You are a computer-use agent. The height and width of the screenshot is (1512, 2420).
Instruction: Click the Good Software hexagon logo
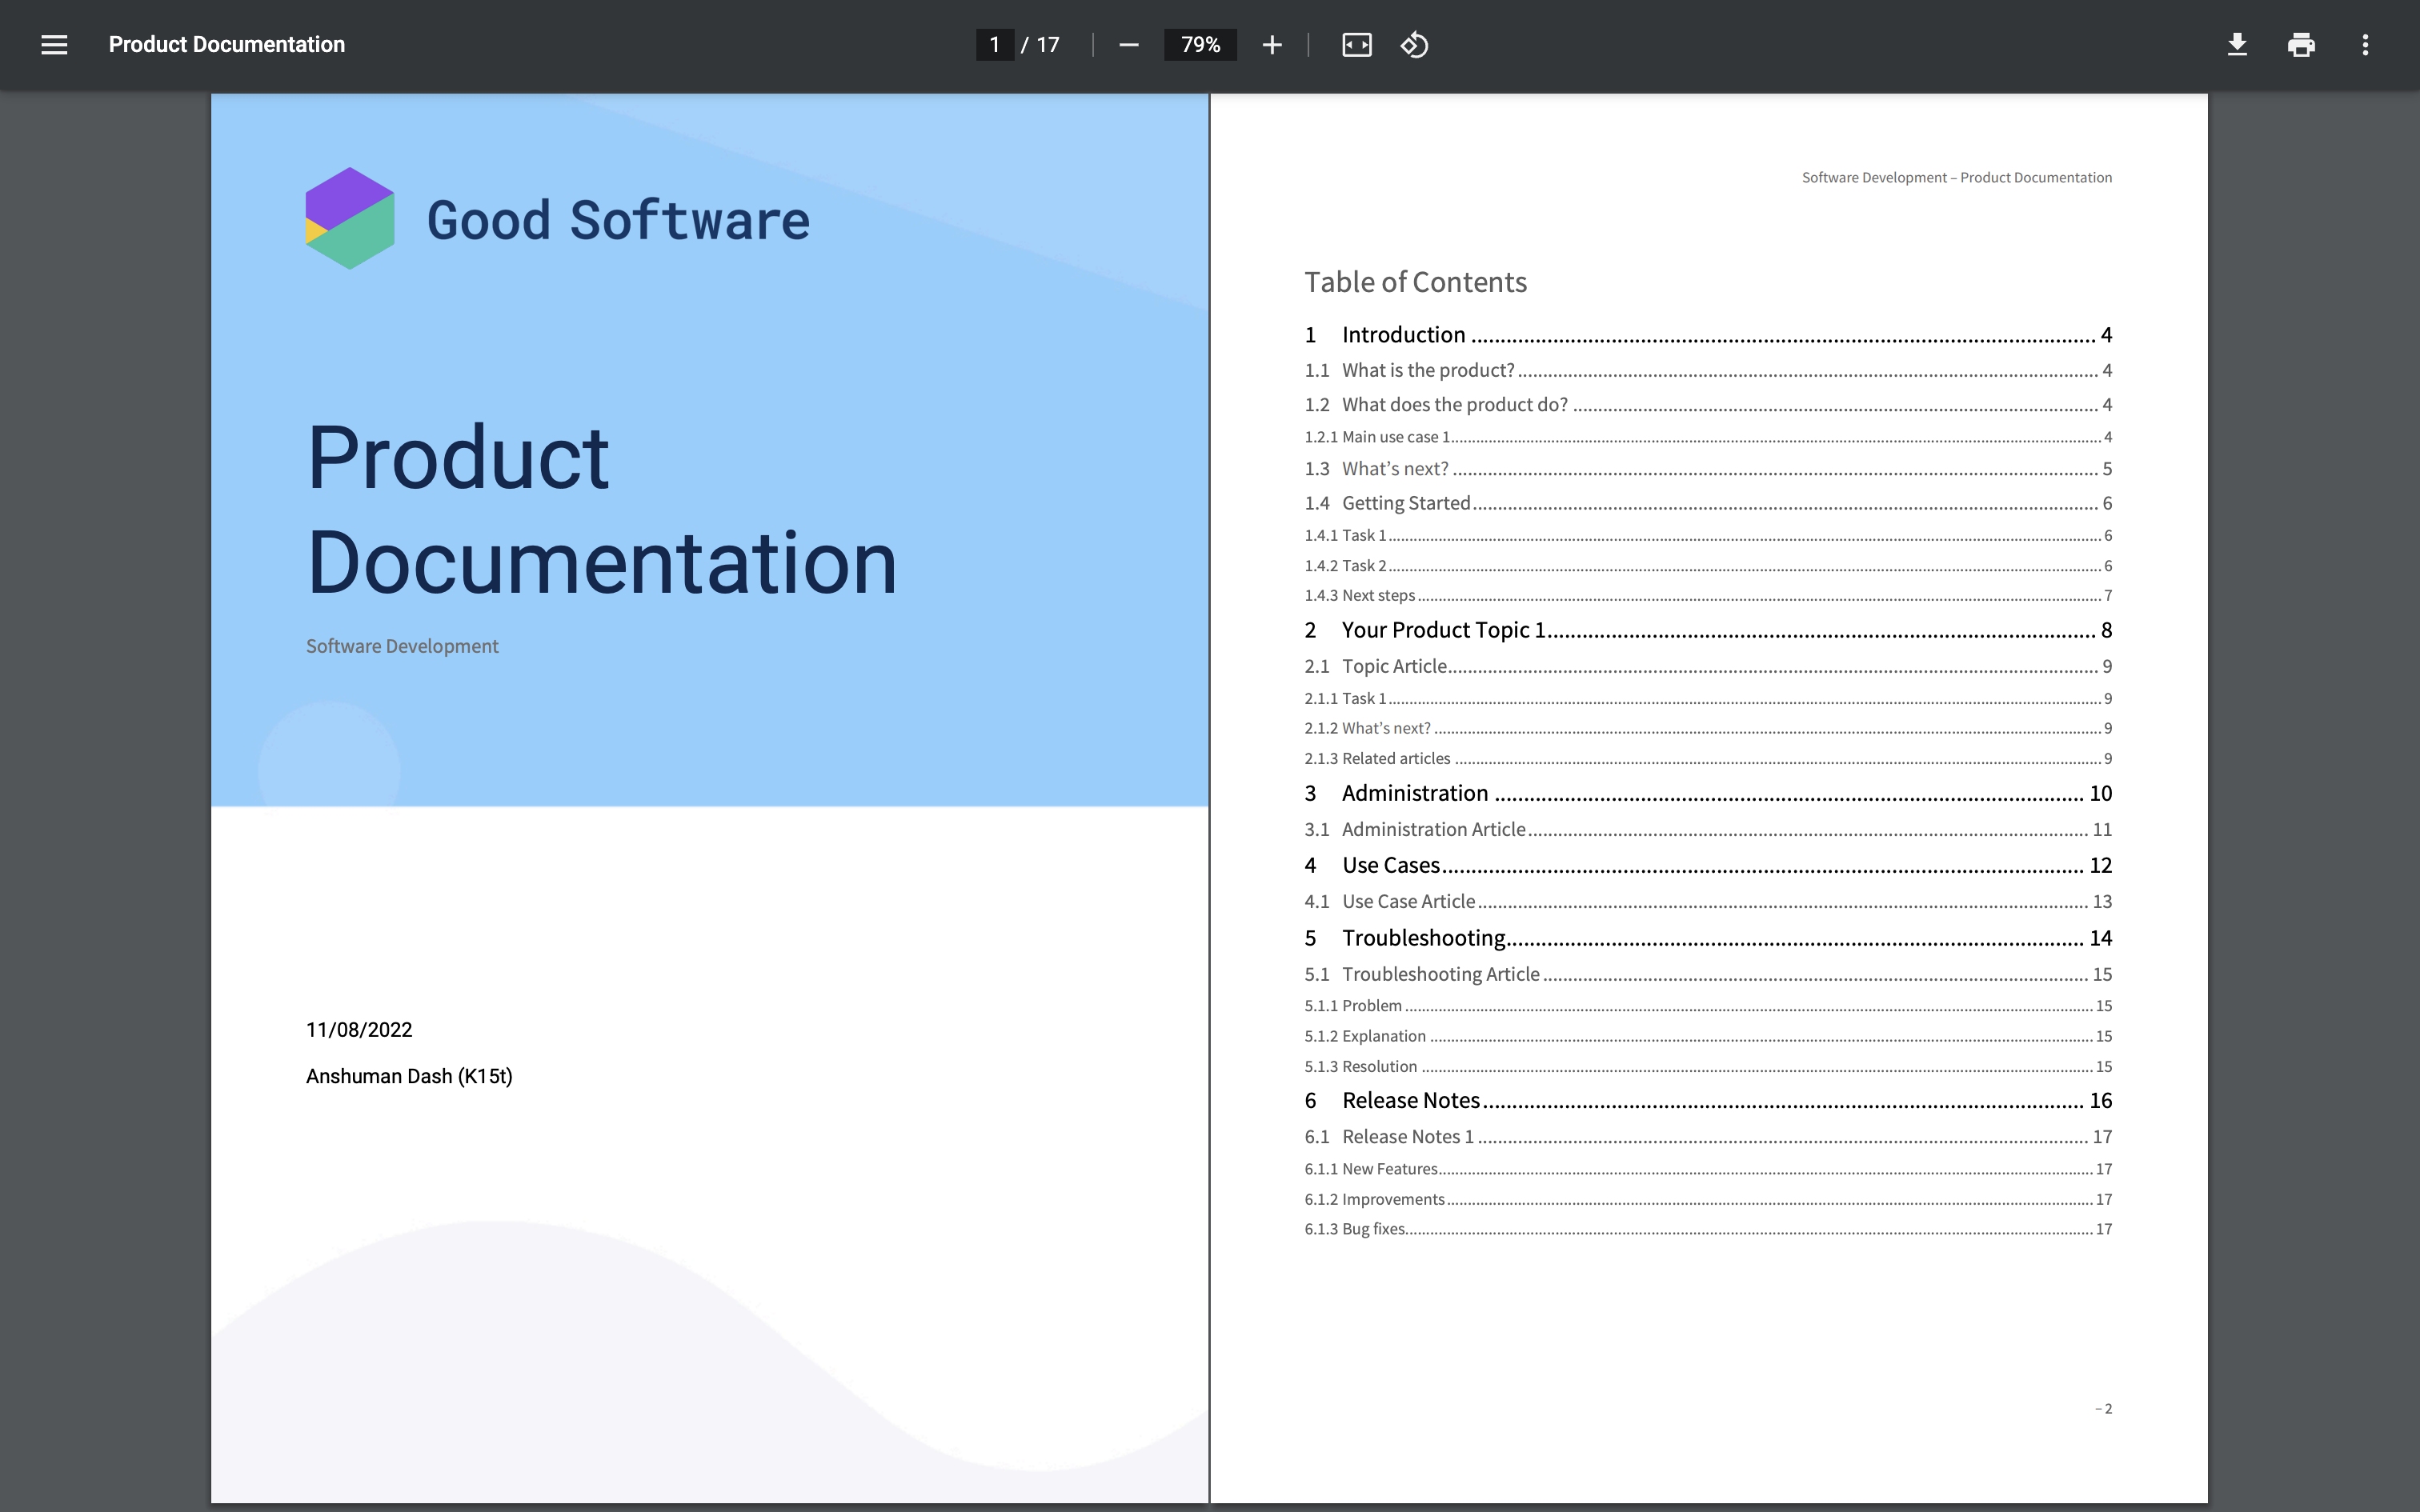pos(350,218)
